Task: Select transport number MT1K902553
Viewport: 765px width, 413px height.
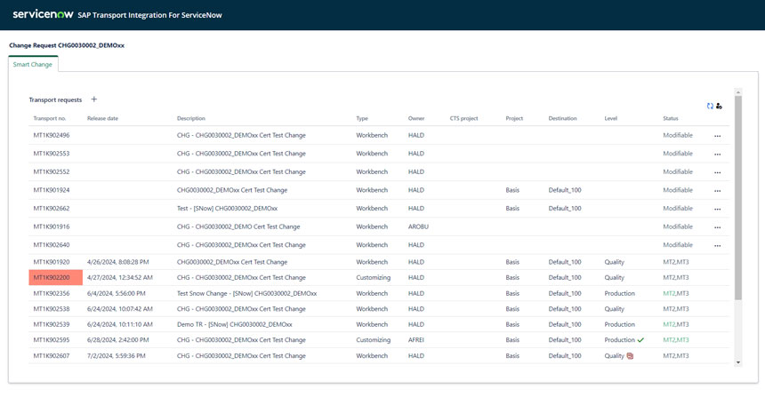Action: [52, 154]
